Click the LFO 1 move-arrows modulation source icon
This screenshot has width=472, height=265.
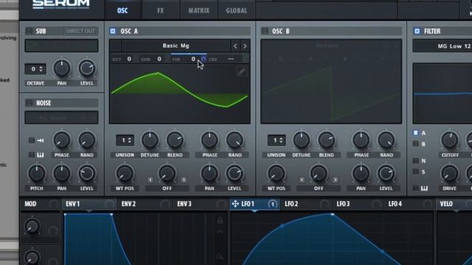click(x=235, y=204)
